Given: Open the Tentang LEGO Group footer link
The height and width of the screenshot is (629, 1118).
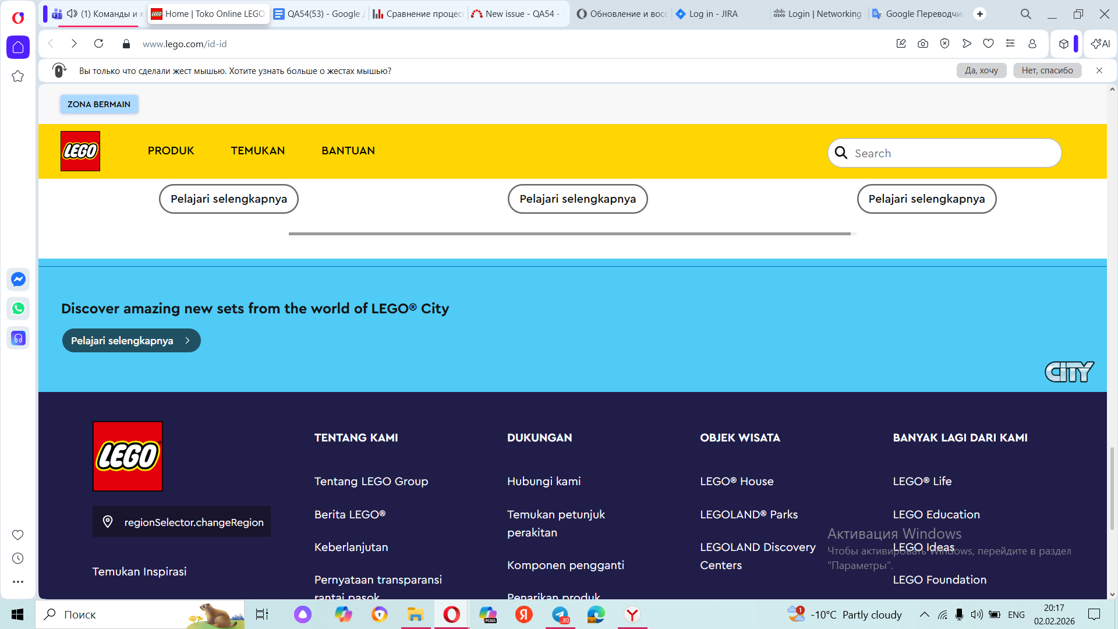Looking at the screenshot, I should (371, 482).
